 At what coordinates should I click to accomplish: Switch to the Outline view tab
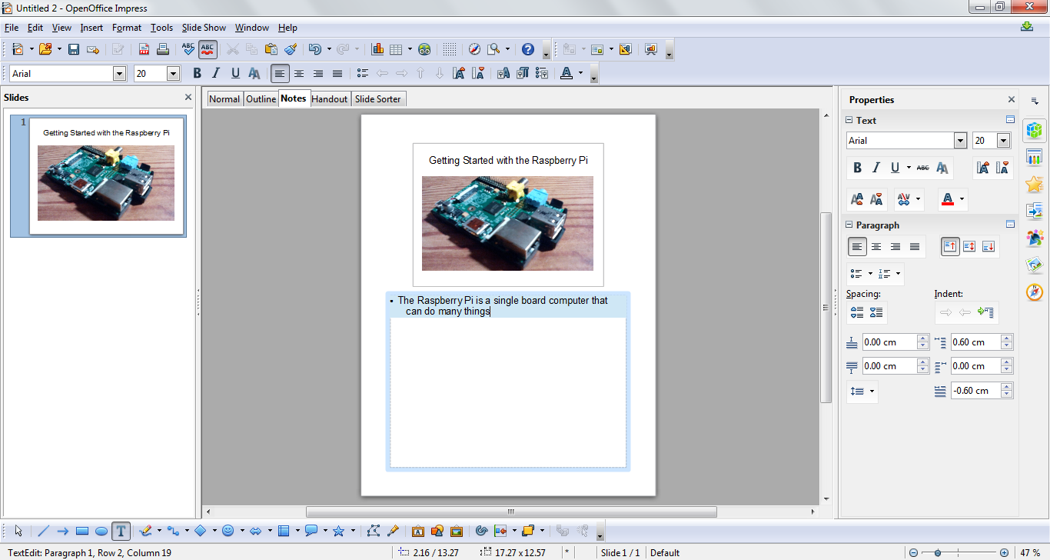[261, 99]
